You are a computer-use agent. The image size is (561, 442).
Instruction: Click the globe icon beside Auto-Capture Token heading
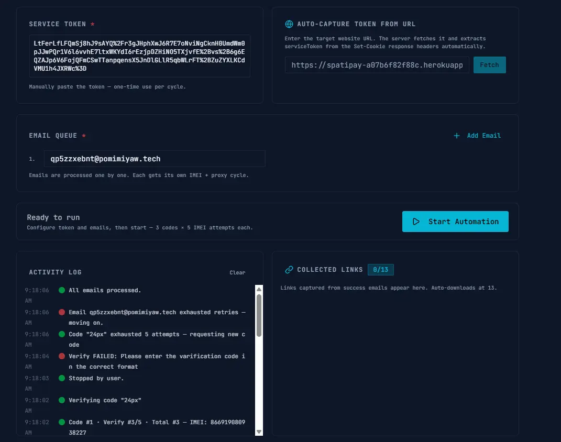tap(289, 24)
